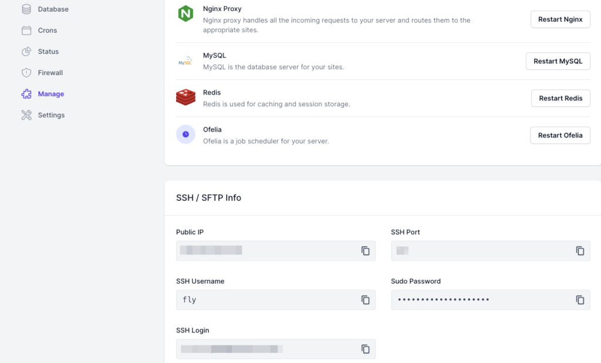Viewport: 601px width, 363px height.
Task: Click the MySQL service logo icon
Action: coord(186,60)
